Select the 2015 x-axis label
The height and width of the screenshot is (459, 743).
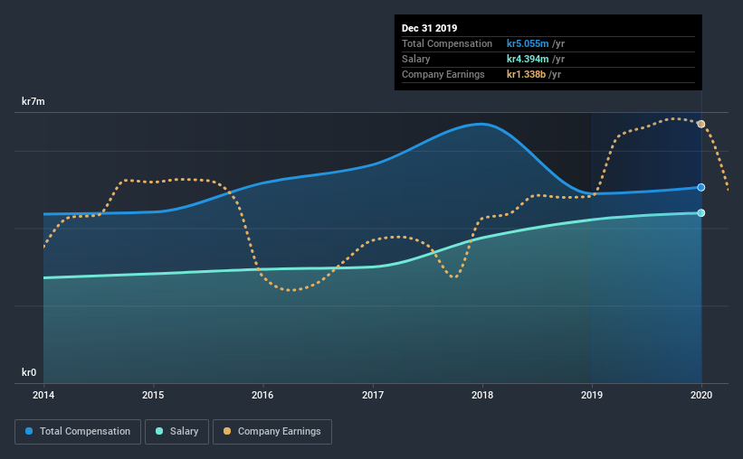[x=153, y=395]
